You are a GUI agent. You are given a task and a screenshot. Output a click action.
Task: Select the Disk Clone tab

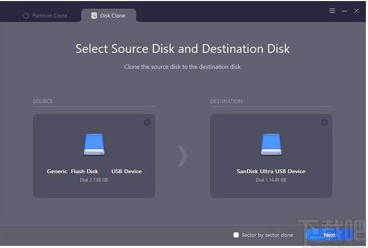[108, 16]
